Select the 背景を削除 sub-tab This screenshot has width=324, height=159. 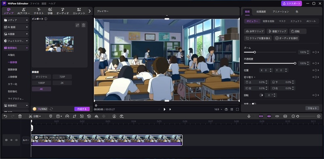269,21
